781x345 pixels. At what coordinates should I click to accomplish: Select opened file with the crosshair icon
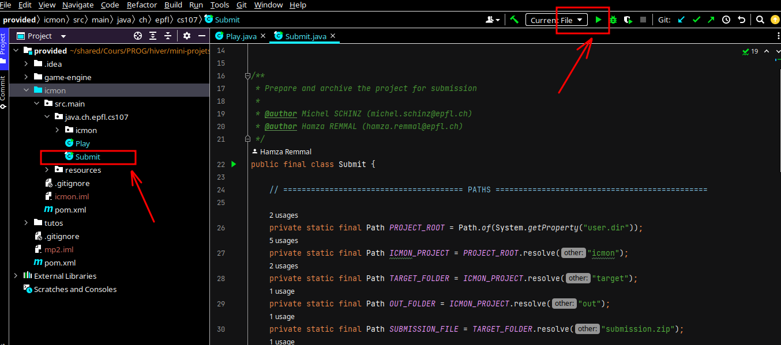coord(138,36)
